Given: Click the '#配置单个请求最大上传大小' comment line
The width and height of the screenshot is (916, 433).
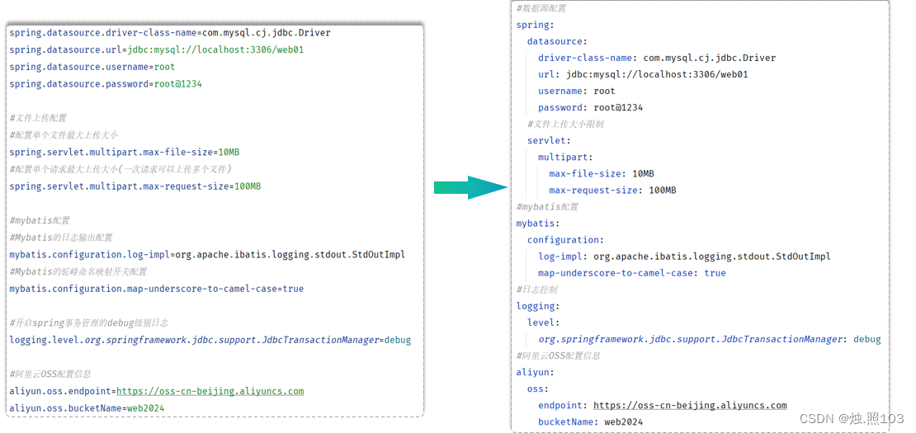Looking at the screenshot, I should (x=121, y=169).
